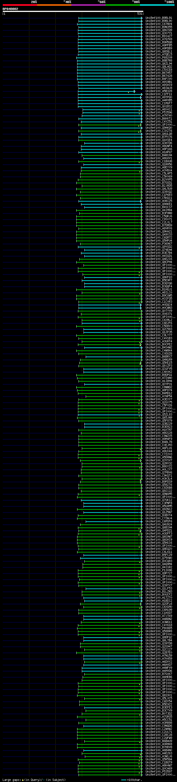Click the cyan alignment bar for UniRef100_B9RL91
The width and height of the screenshot is (177, 782).
click(110, 18)
